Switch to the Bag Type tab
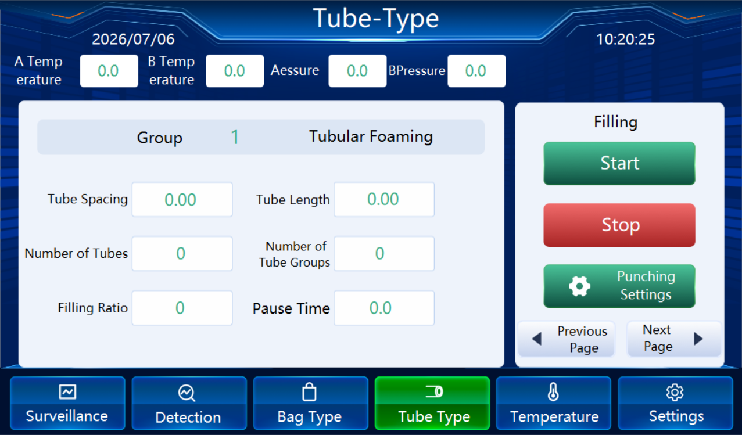 (311, 403)
